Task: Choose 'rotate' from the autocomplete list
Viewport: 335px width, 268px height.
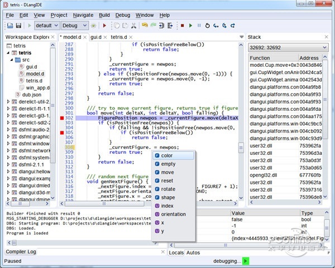Action: [168, 189]
